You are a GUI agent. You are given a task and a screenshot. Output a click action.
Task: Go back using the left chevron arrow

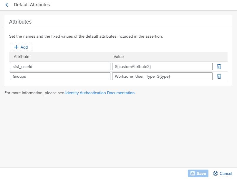click(x=7, y=5)
